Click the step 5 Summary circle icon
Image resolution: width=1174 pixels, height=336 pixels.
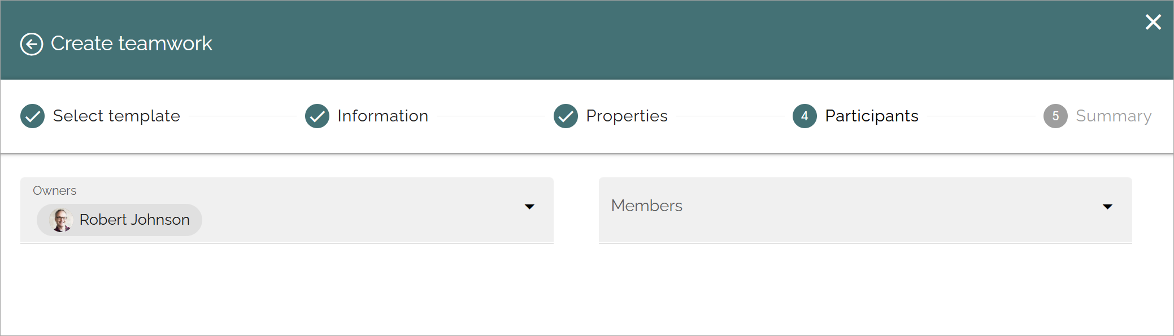click(1055, 116)
